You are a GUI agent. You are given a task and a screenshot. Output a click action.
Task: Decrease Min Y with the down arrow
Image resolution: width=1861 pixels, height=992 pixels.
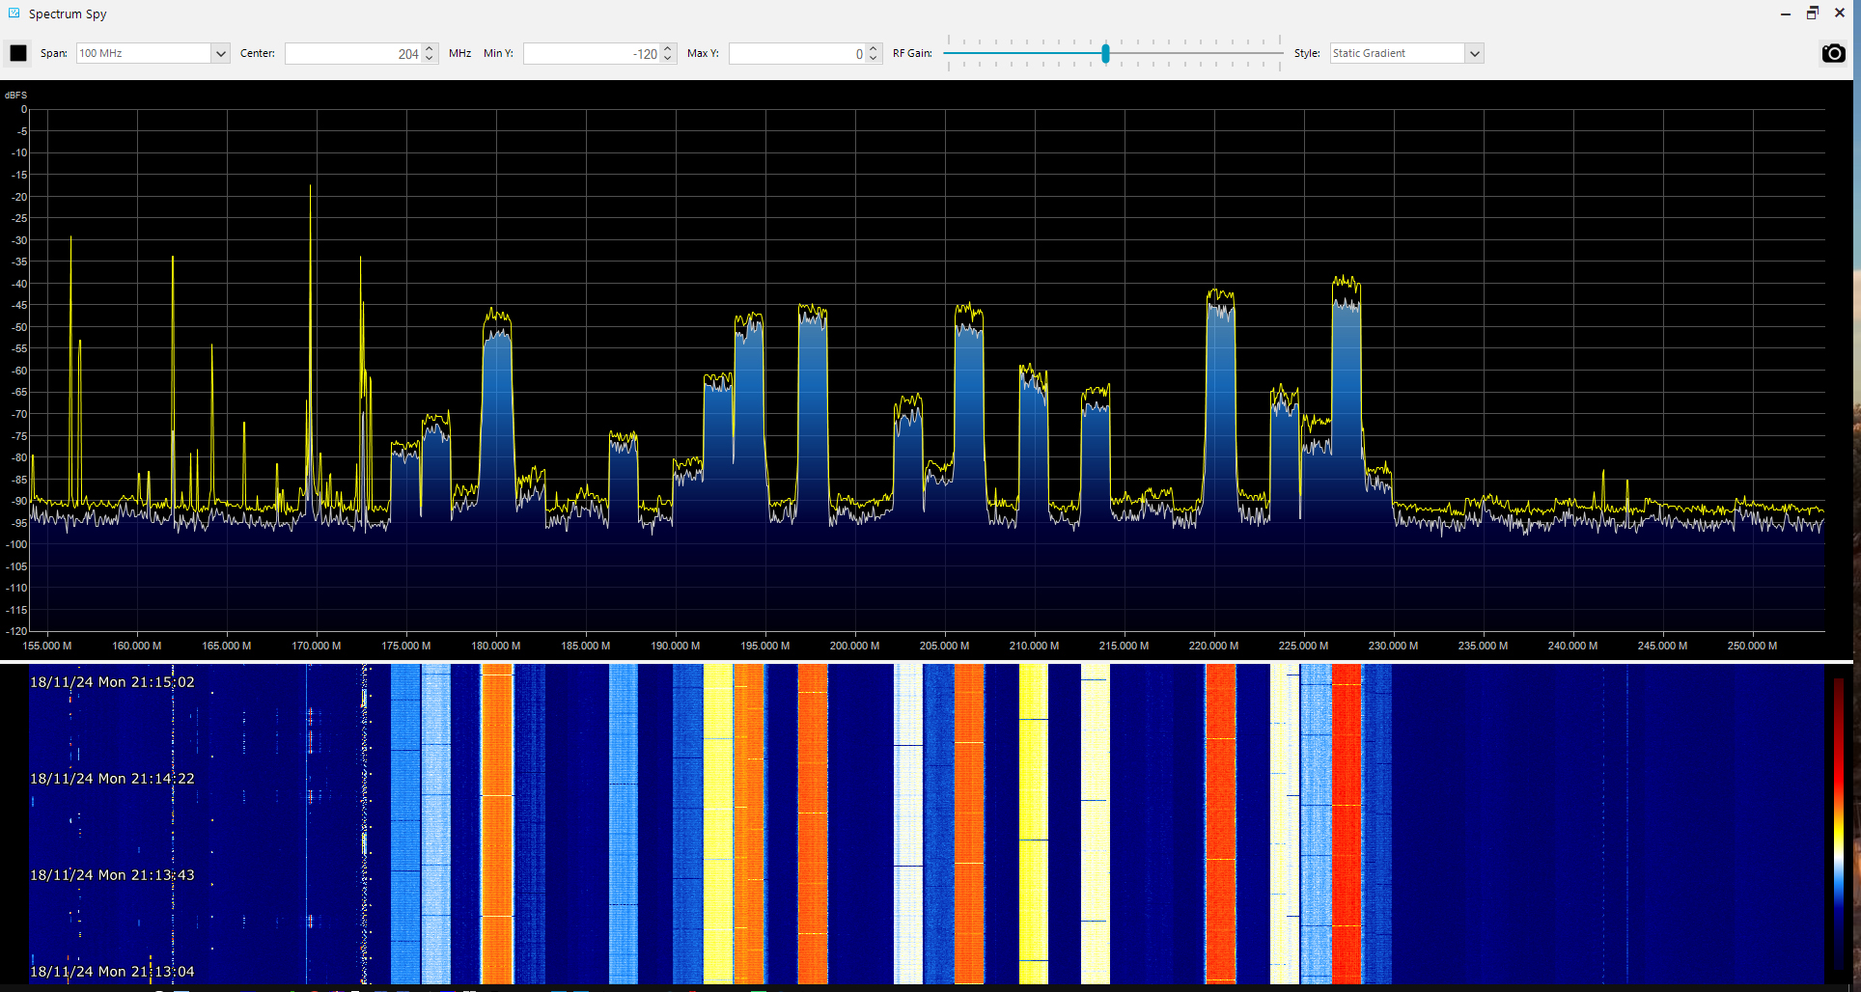668,59
